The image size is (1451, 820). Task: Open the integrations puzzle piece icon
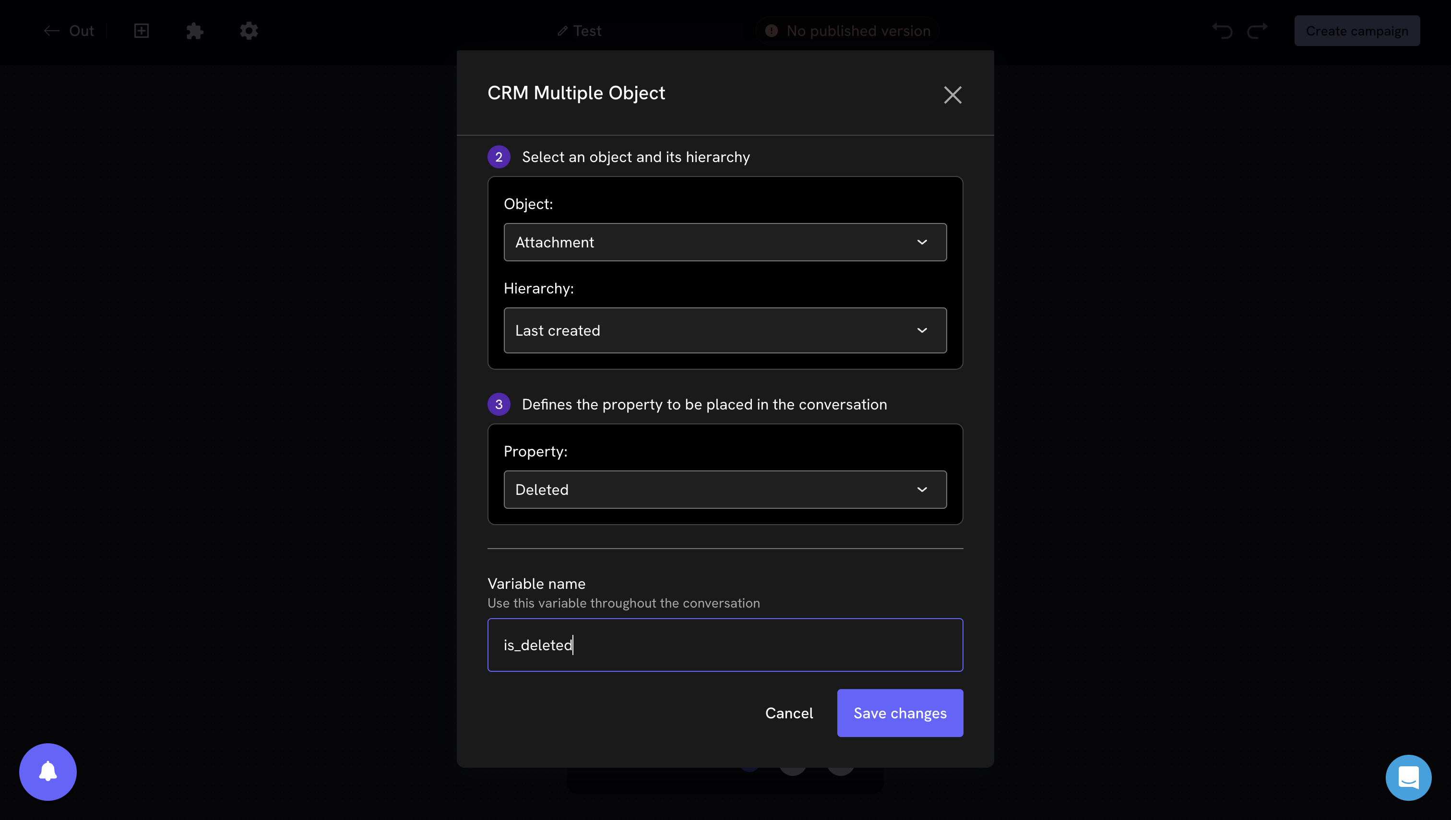(x=194, y=31)
